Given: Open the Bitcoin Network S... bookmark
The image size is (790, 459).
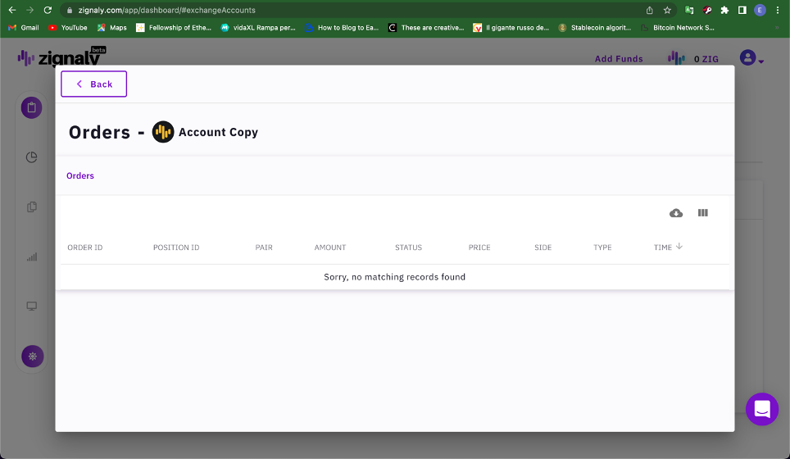Looking at the screenshot, I should (678, 28).
